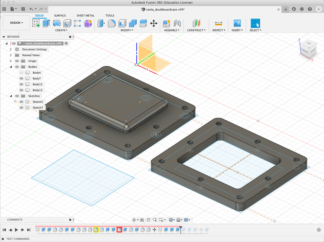Click yellow highlighted timeline feature
Screen dimensions: 324x242
click(96, 230)
